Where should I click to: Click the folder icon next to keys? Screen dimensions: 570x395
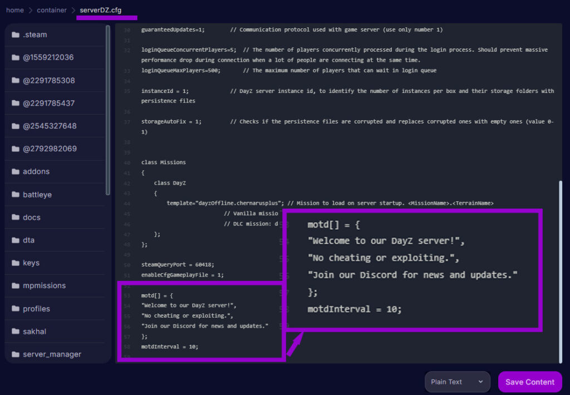click(x=15, y=263)
